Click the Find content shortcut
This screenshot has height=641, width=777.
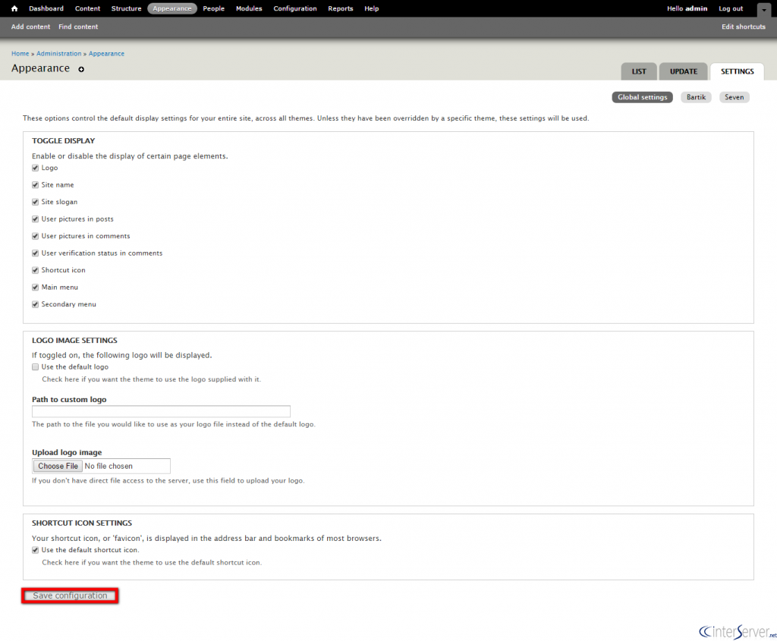pyautogui.click(x=78, y=27)
